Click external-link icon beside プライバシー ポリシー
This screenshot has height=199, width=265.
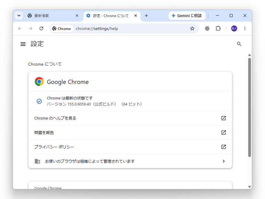pos(224,147)
